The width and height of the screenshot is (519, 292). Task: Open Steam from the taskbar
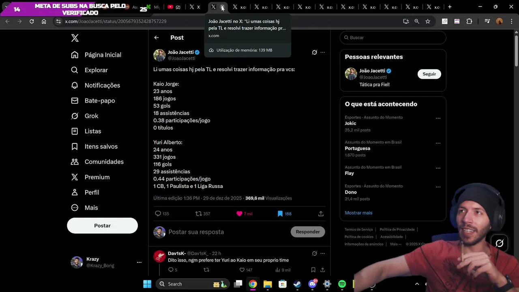coord(297,284)
